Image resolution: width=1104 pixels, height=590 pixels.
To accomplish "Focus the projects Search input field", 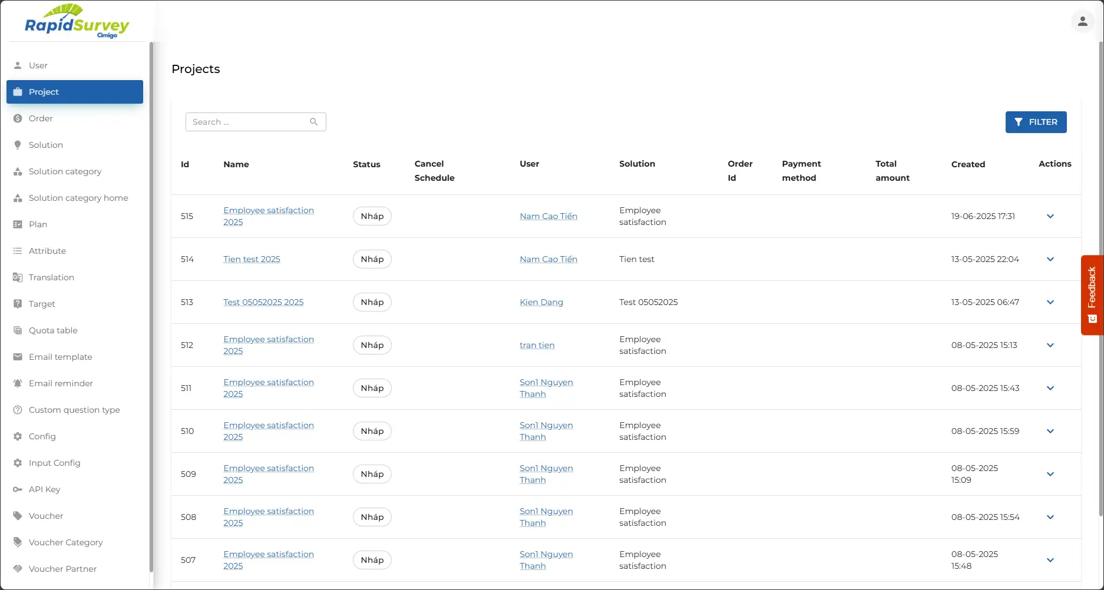I will 247,122.
